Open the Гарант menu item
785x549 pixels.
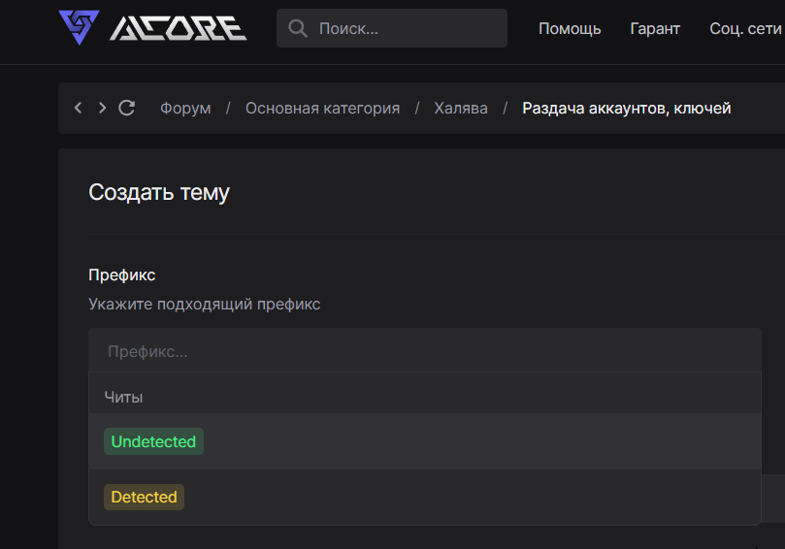pyautogui.click(x=655, y=29)
